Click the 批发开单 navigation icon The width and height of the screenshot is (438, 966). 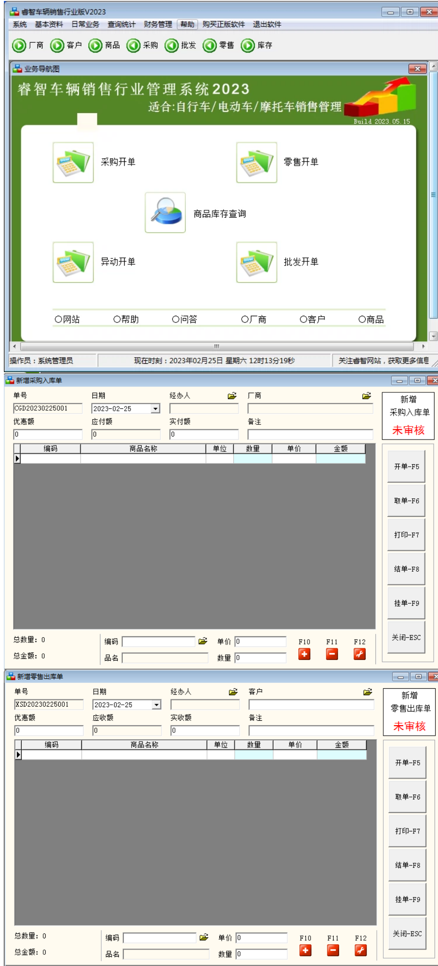click(x=257, y=262)
